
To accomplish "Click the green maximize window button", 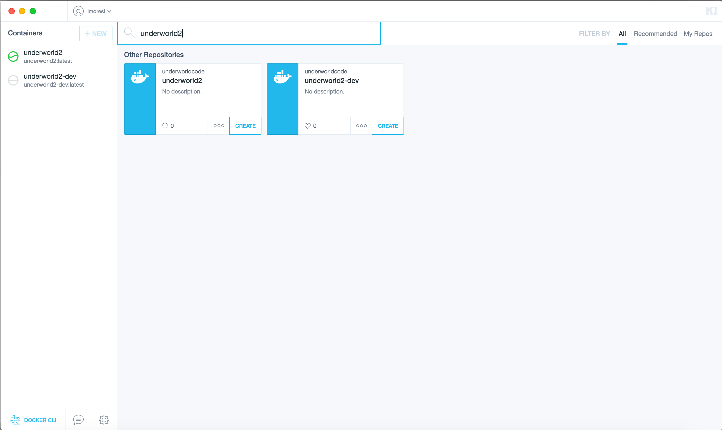I will [x=33, y=11].
